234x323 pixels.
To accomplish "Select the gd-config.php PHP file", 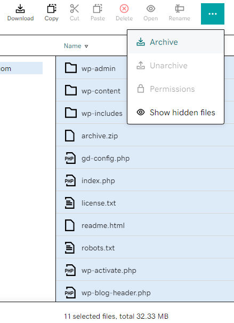I will 106,158.
